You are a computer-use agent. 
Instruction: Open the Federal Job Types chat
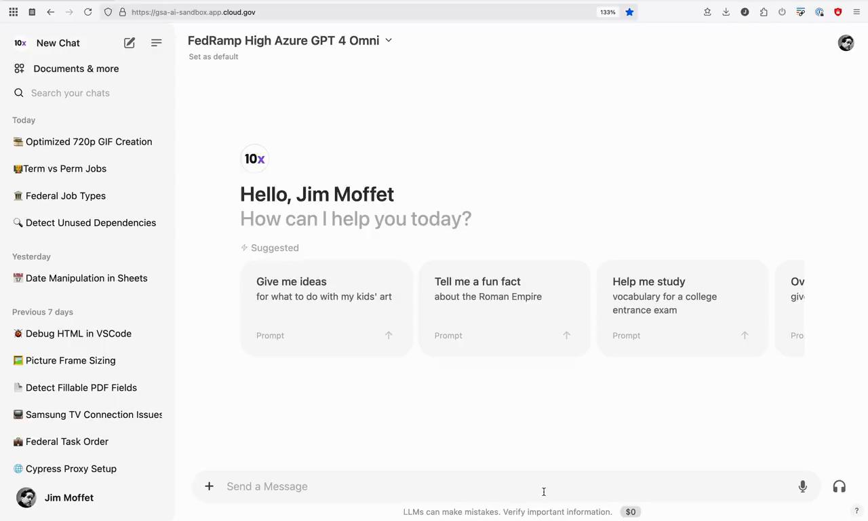click(x=65, y=195)
